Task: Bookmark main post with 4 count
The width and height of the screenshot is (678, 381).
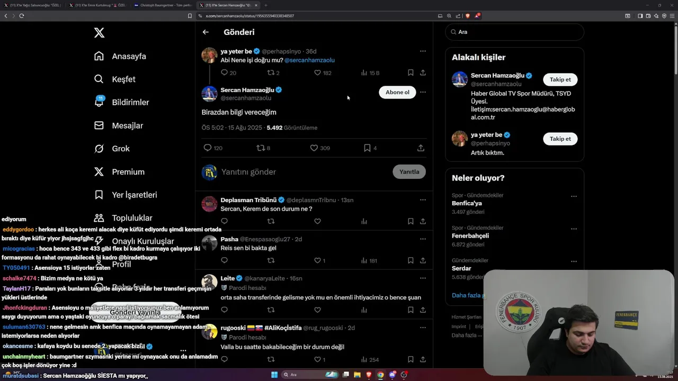Action: (367, 148)
